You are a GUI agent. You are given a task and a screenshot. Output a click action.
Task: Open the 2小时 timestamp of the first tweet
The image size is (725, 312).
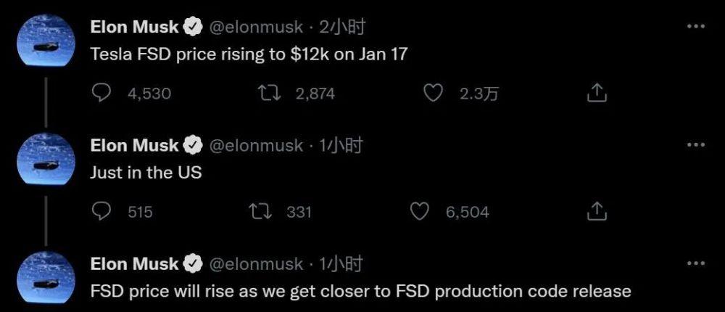click(342, 28)
